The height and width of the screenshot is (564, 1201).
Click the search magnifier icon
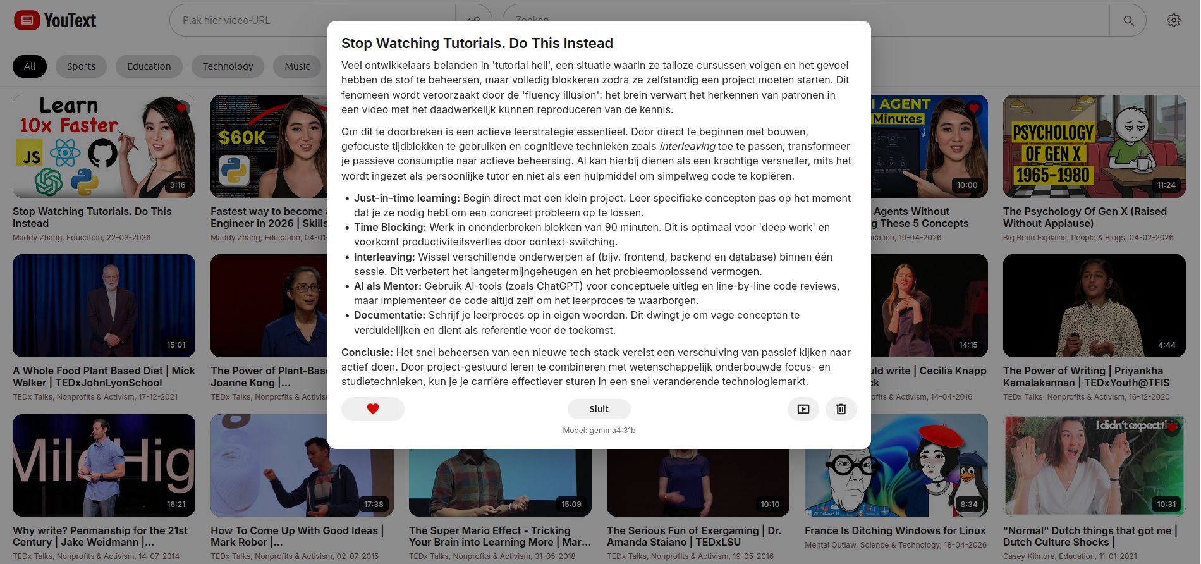point(1128,21)
